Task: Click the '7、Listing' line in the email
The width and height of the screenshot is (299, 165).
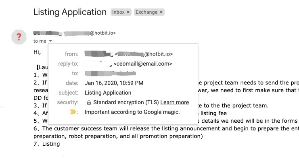Action: tap(46, 143)
